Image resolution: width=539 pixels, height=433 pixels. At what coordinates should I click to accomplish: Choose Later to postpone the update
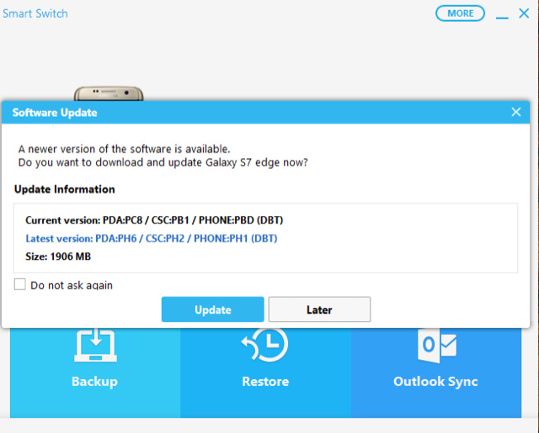point(319,309)
